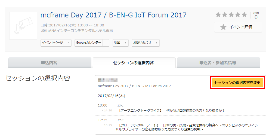Click the mcframe Day 2017 title link
Screen dimensions: 272x137
pos(113,15)
